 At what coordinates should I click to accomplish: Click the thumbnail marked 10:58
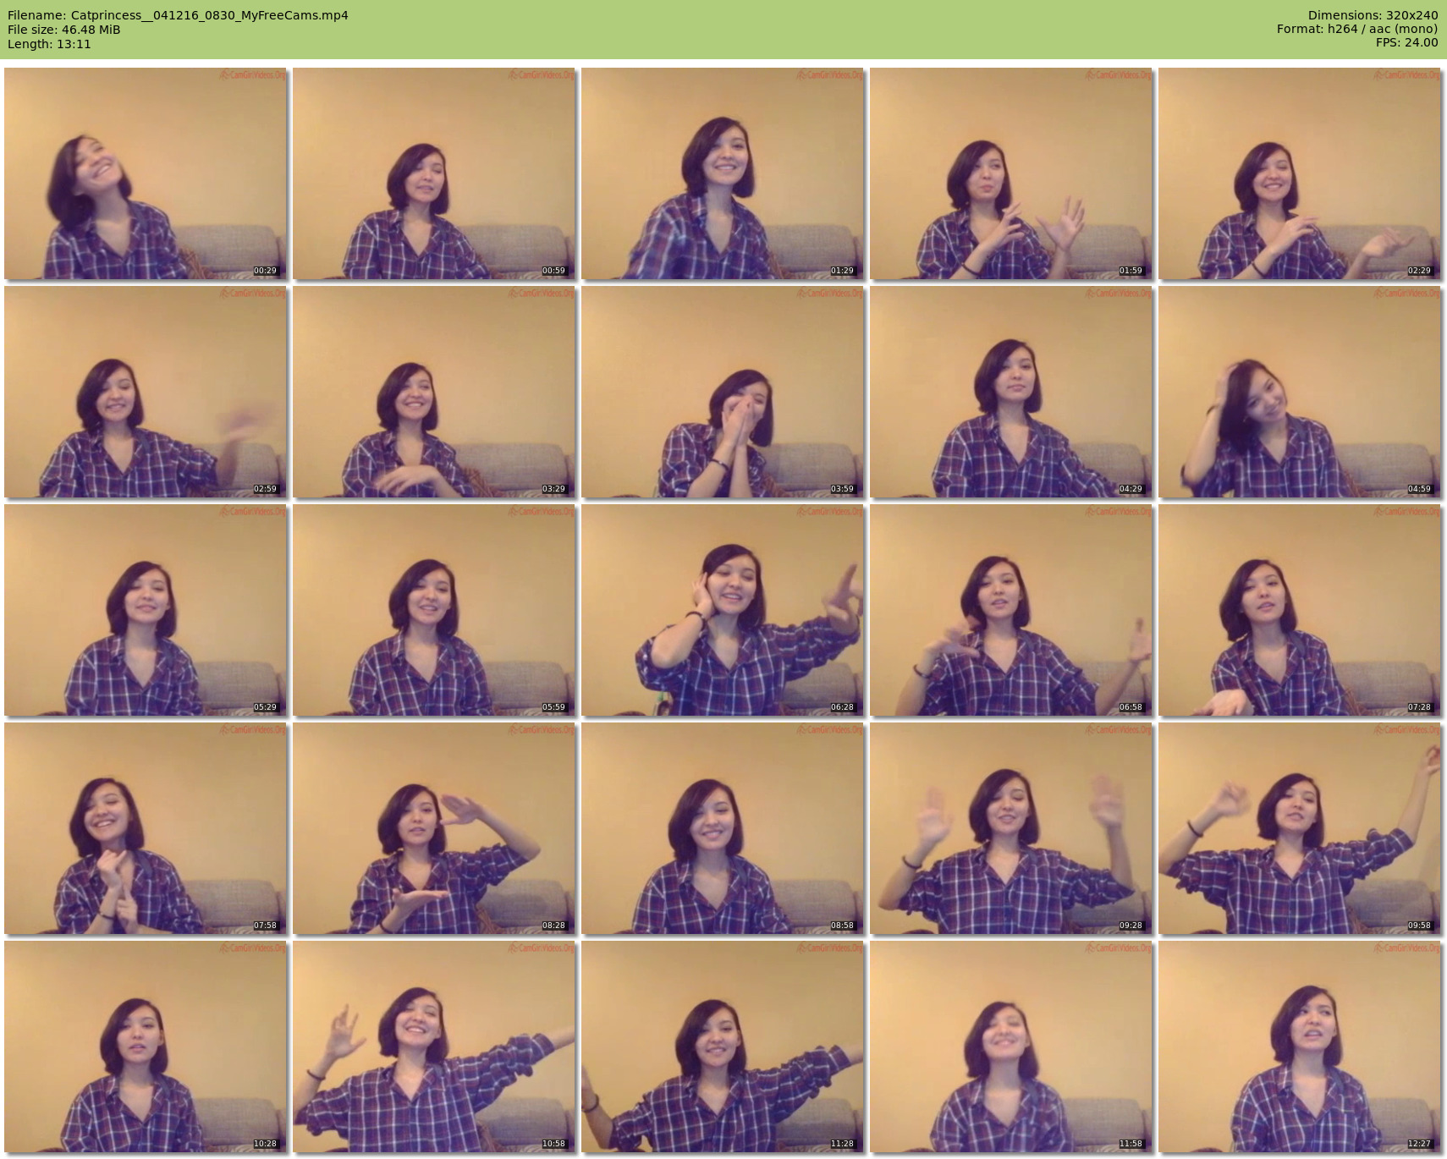[434, 1046]
